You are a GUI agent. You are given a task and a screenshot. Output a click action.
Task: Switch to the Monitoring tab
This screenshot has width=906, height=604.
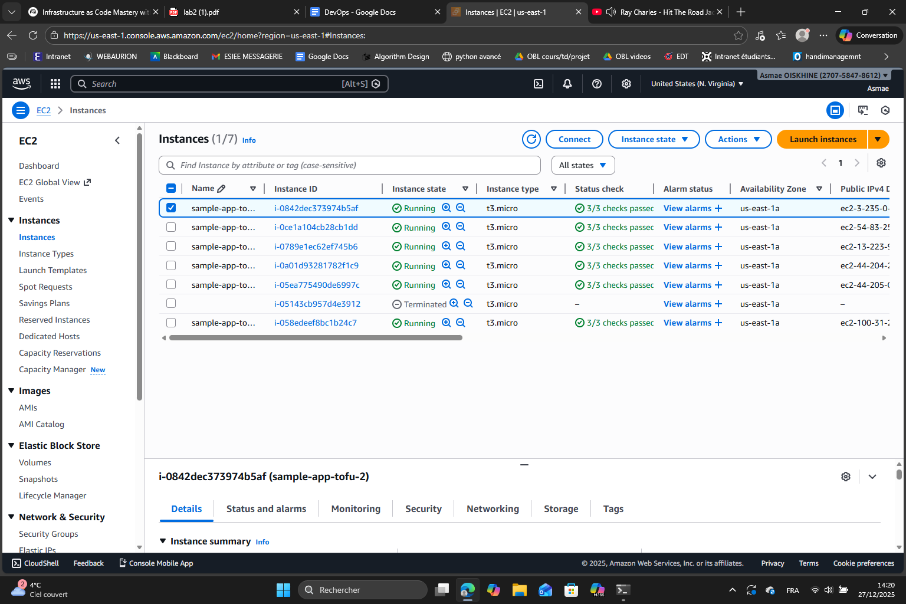click(355, 508)
